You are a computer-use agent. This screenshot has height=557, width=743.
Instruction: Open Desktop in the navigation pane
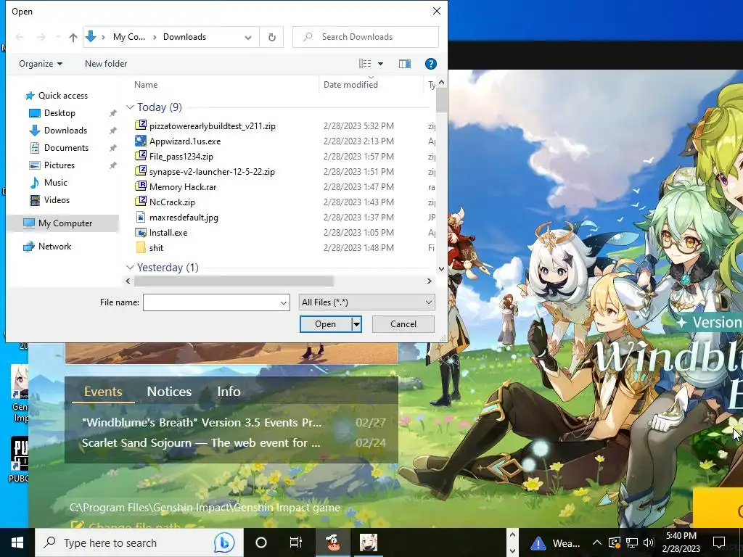59,113
